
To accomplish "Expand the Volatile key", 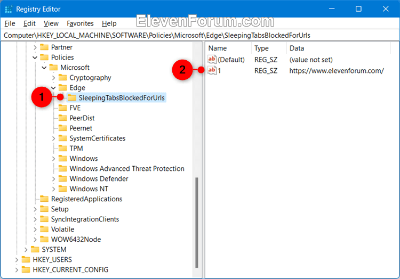I will point(35,229).
